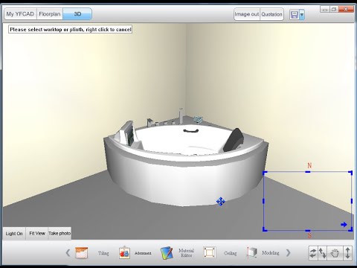Viewport: 357px width, 268px height.
Task: Pick the vertical up-down move tool
Action: coord(347,253)
